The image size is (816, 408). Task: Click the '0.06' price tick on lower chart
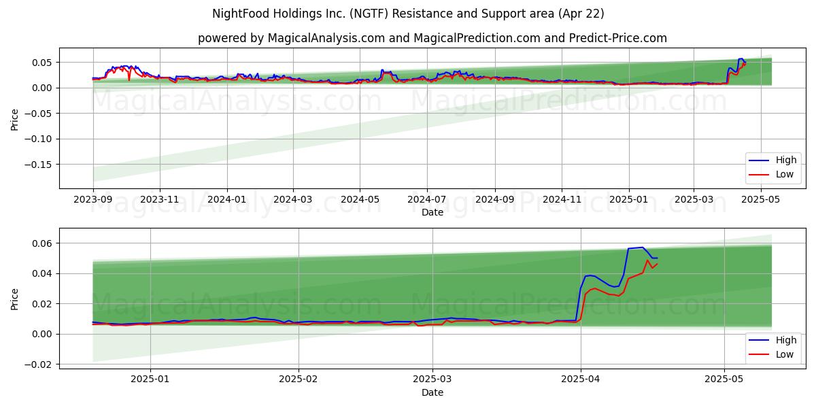[x=43, y=243]
